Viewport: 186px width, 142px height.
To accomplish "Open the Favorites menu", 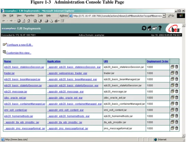I will 29,16.
